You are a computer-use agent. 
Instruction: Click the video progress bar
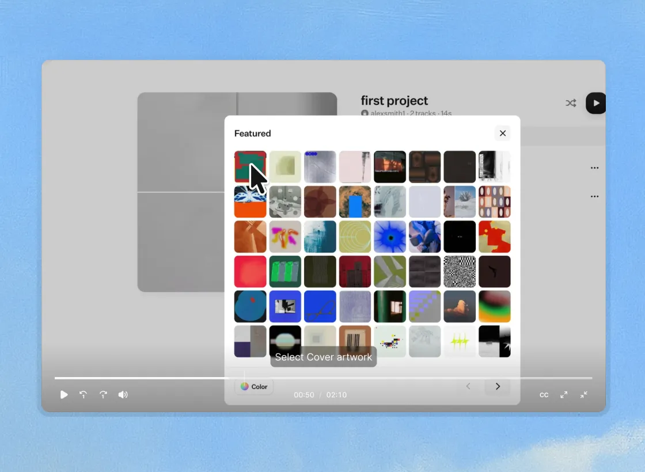[x=322, y=378]
